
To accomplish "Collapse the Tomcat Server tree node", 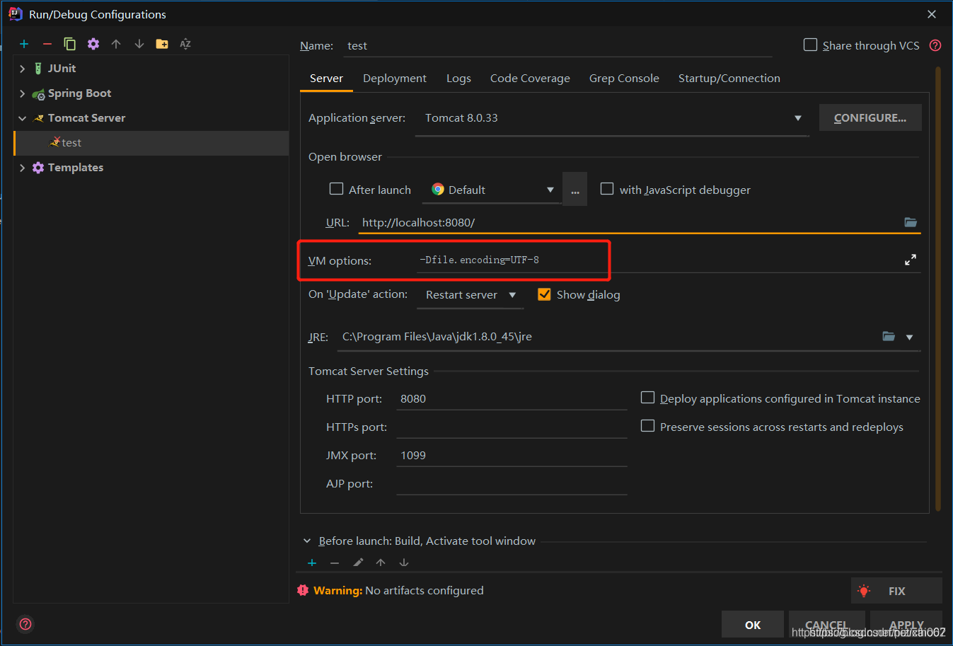I will coord(23,118).
